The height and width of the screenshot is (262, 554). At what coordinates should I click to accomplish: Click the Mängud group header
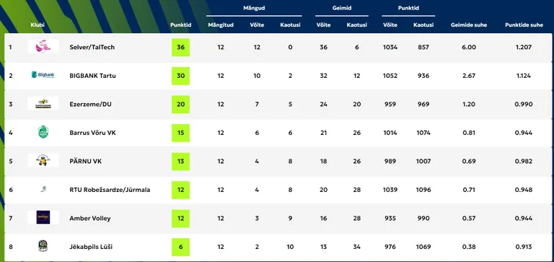pos(254,8)
